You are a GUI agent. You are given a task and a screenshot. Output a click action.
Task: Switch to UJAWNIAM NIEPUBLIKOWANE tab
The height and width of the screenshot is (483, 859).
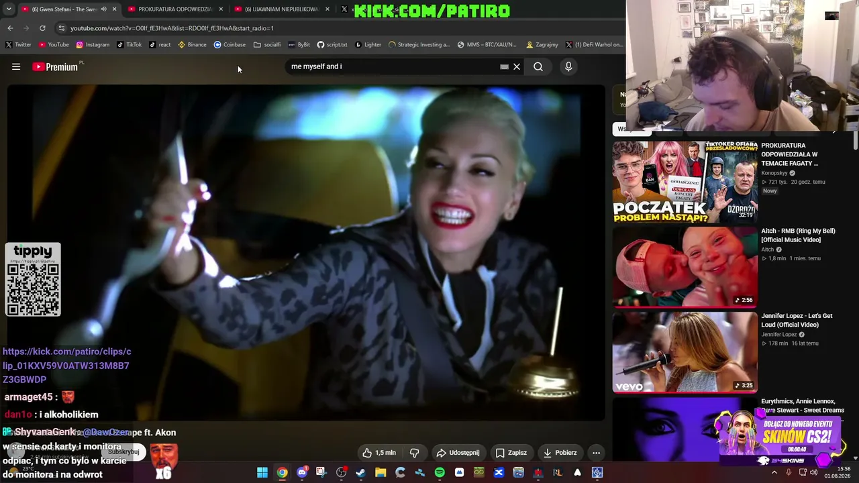(282, 9)
